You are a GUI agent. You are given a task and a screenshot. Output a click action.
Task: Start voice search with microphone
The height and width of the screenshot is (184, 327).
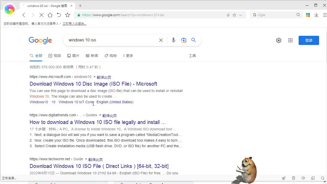pos(173,40)
